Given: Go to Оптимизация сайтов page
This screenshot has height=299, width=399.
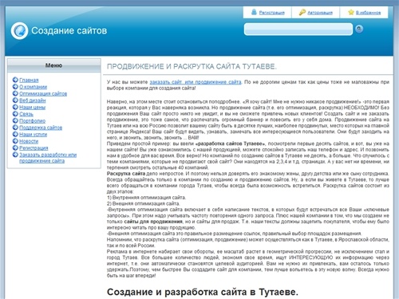Looking at the screenshot, I should (x=43, y=94).
